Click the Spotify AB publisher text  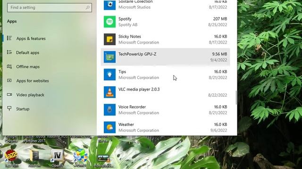pos(128,25)
